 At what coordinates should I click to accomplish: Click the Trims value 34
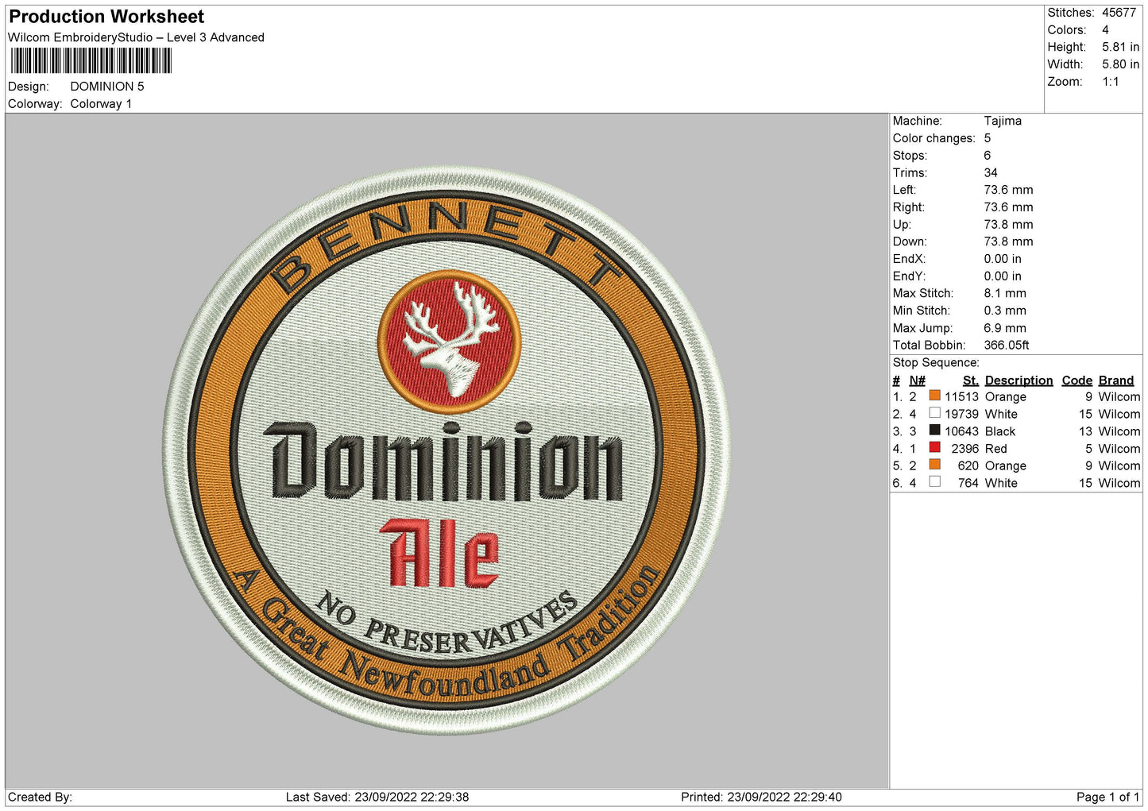pyautogui.click(x=991, y=172)
